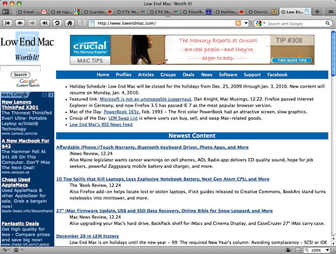336x254 pixels.
Task: Open the panels sidebar toggle icon
Action: pyautogui.click(x=6, y=12)
